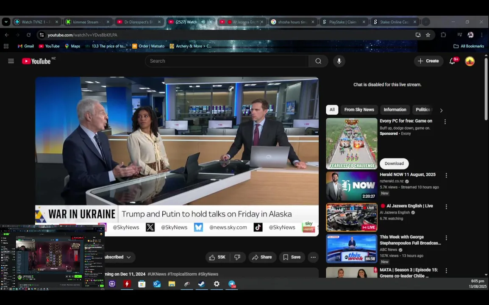Switch to the Al Jazeera English tab

coord(242,22)
